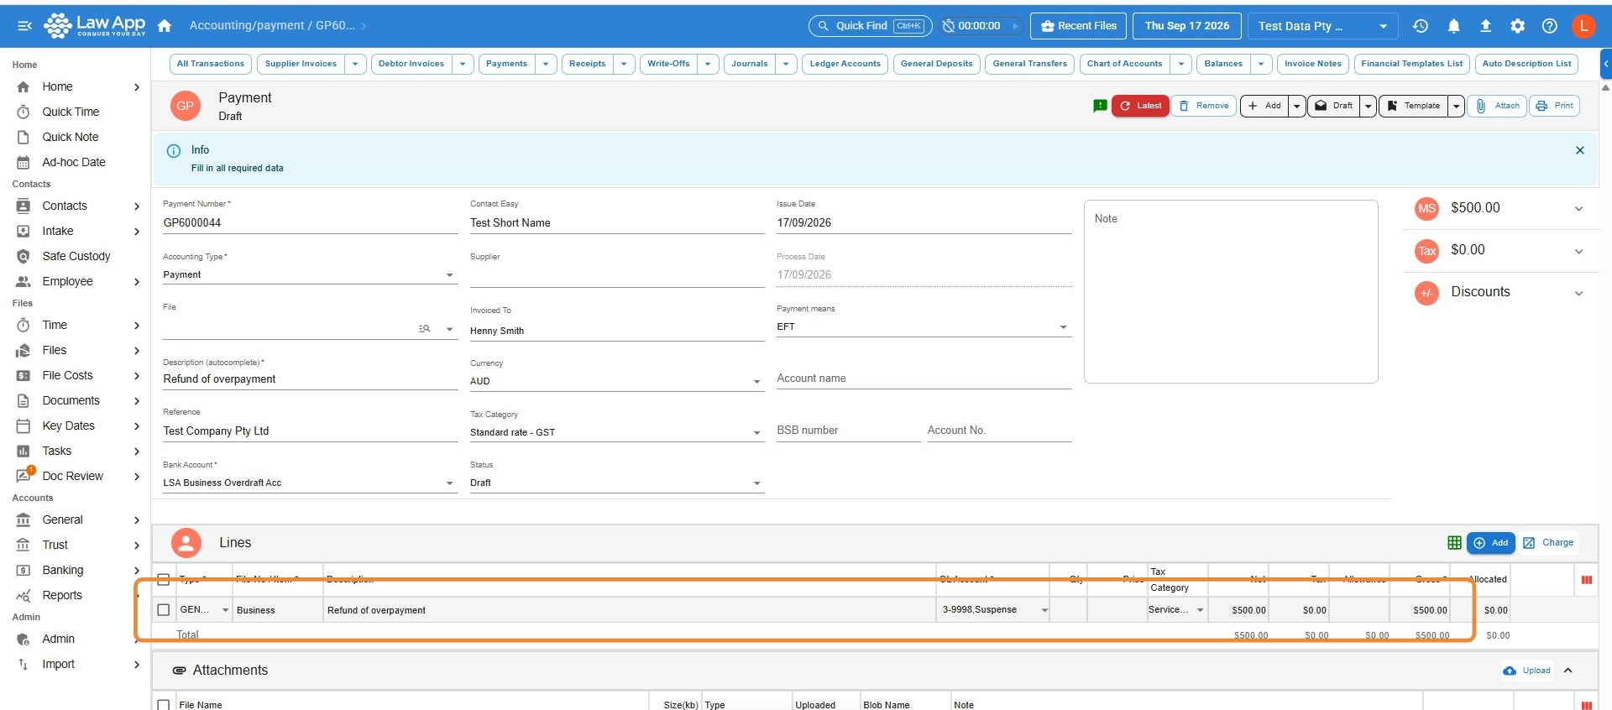Click the upload icon in the top bar
The image size is (1612, 710).
coord(1485,26)
